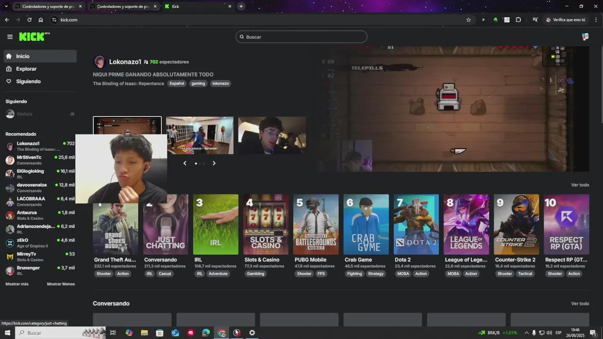Open the PUBG Mobile category card
The image size is (603, 339).
316,224
